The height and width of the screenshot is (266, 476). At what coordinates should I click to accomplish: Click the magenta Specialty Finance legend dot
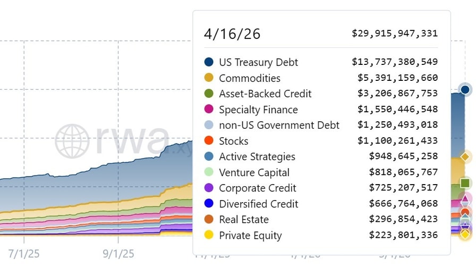(209, 110)
